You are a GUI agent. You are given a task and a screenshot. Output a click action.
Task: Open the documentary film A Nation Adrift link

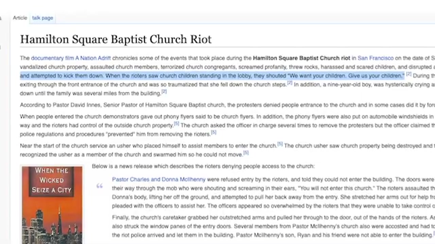pos(71,58)
